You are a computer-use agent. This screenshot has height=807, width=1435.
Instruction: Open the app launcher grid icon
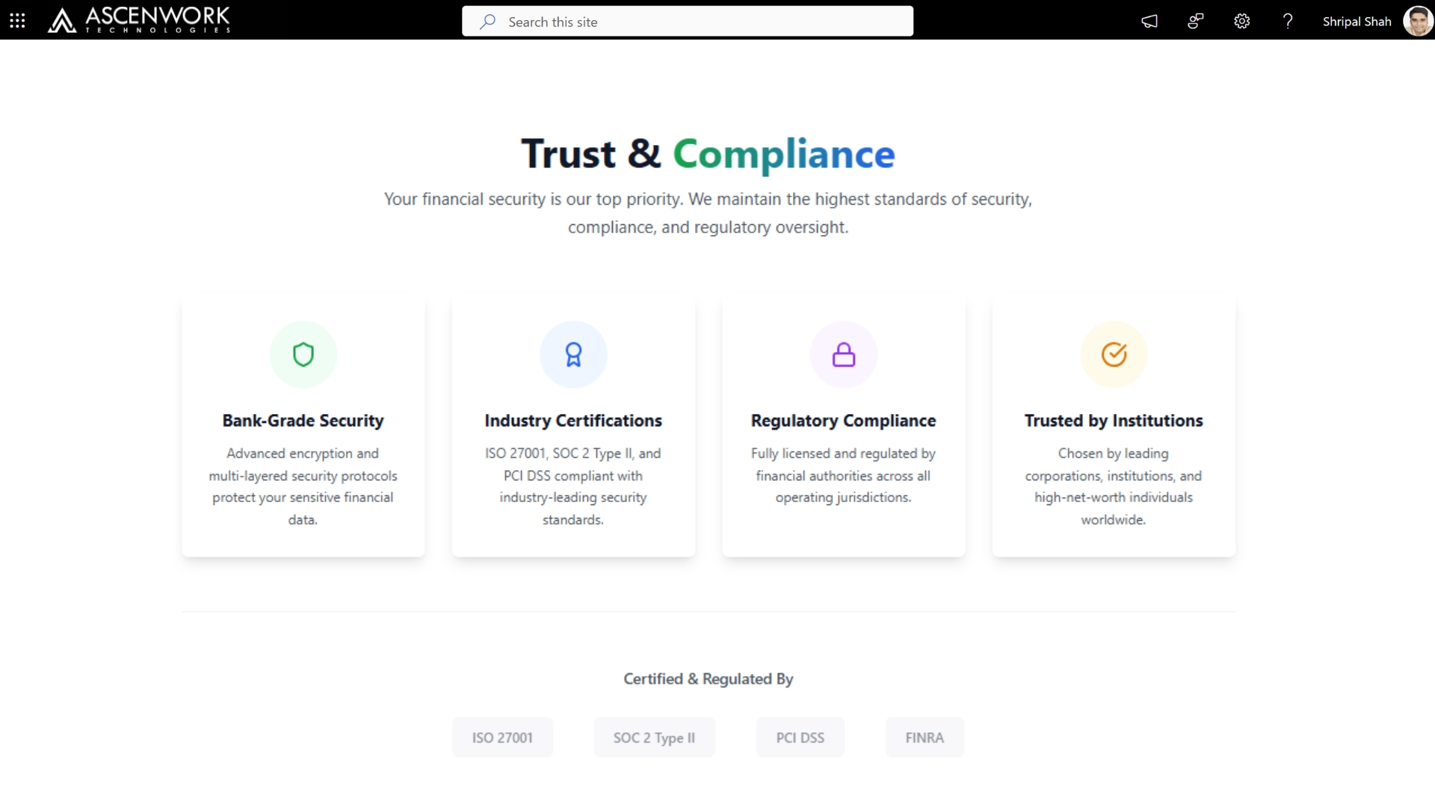tap(17, 21)
